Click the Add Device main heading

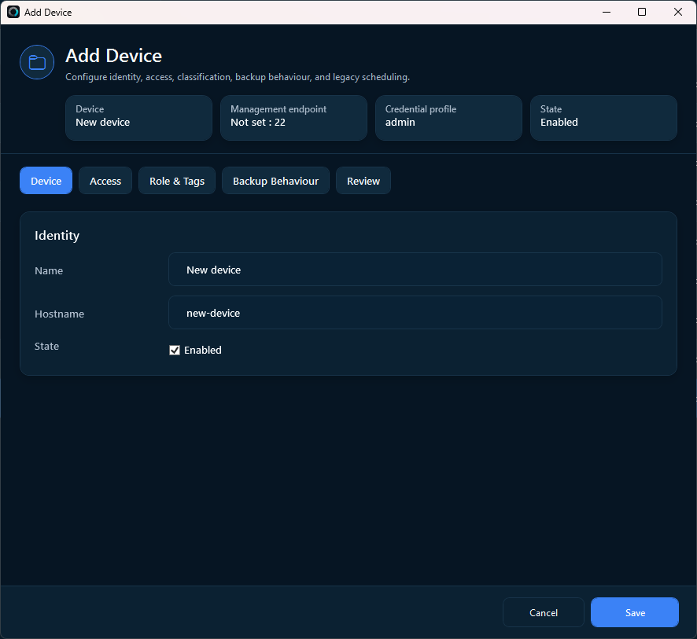[114, 56]
